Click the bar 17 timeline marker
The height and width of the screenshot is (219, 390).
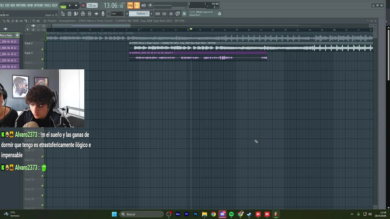click(237, 30)
